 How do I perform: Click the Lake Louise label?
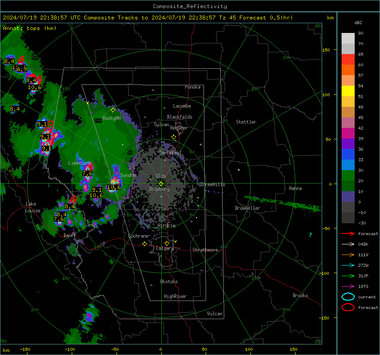[x=33, y=207]
